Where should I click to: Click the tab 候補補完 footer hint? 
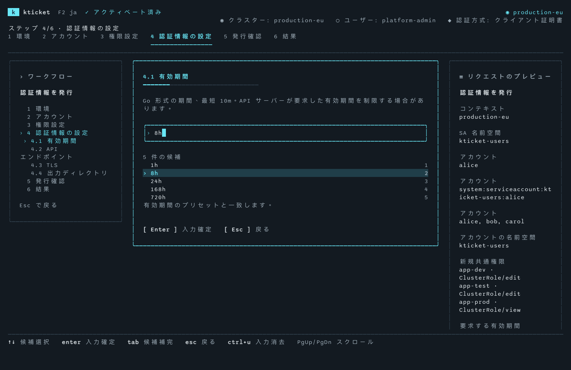point(150,342)
